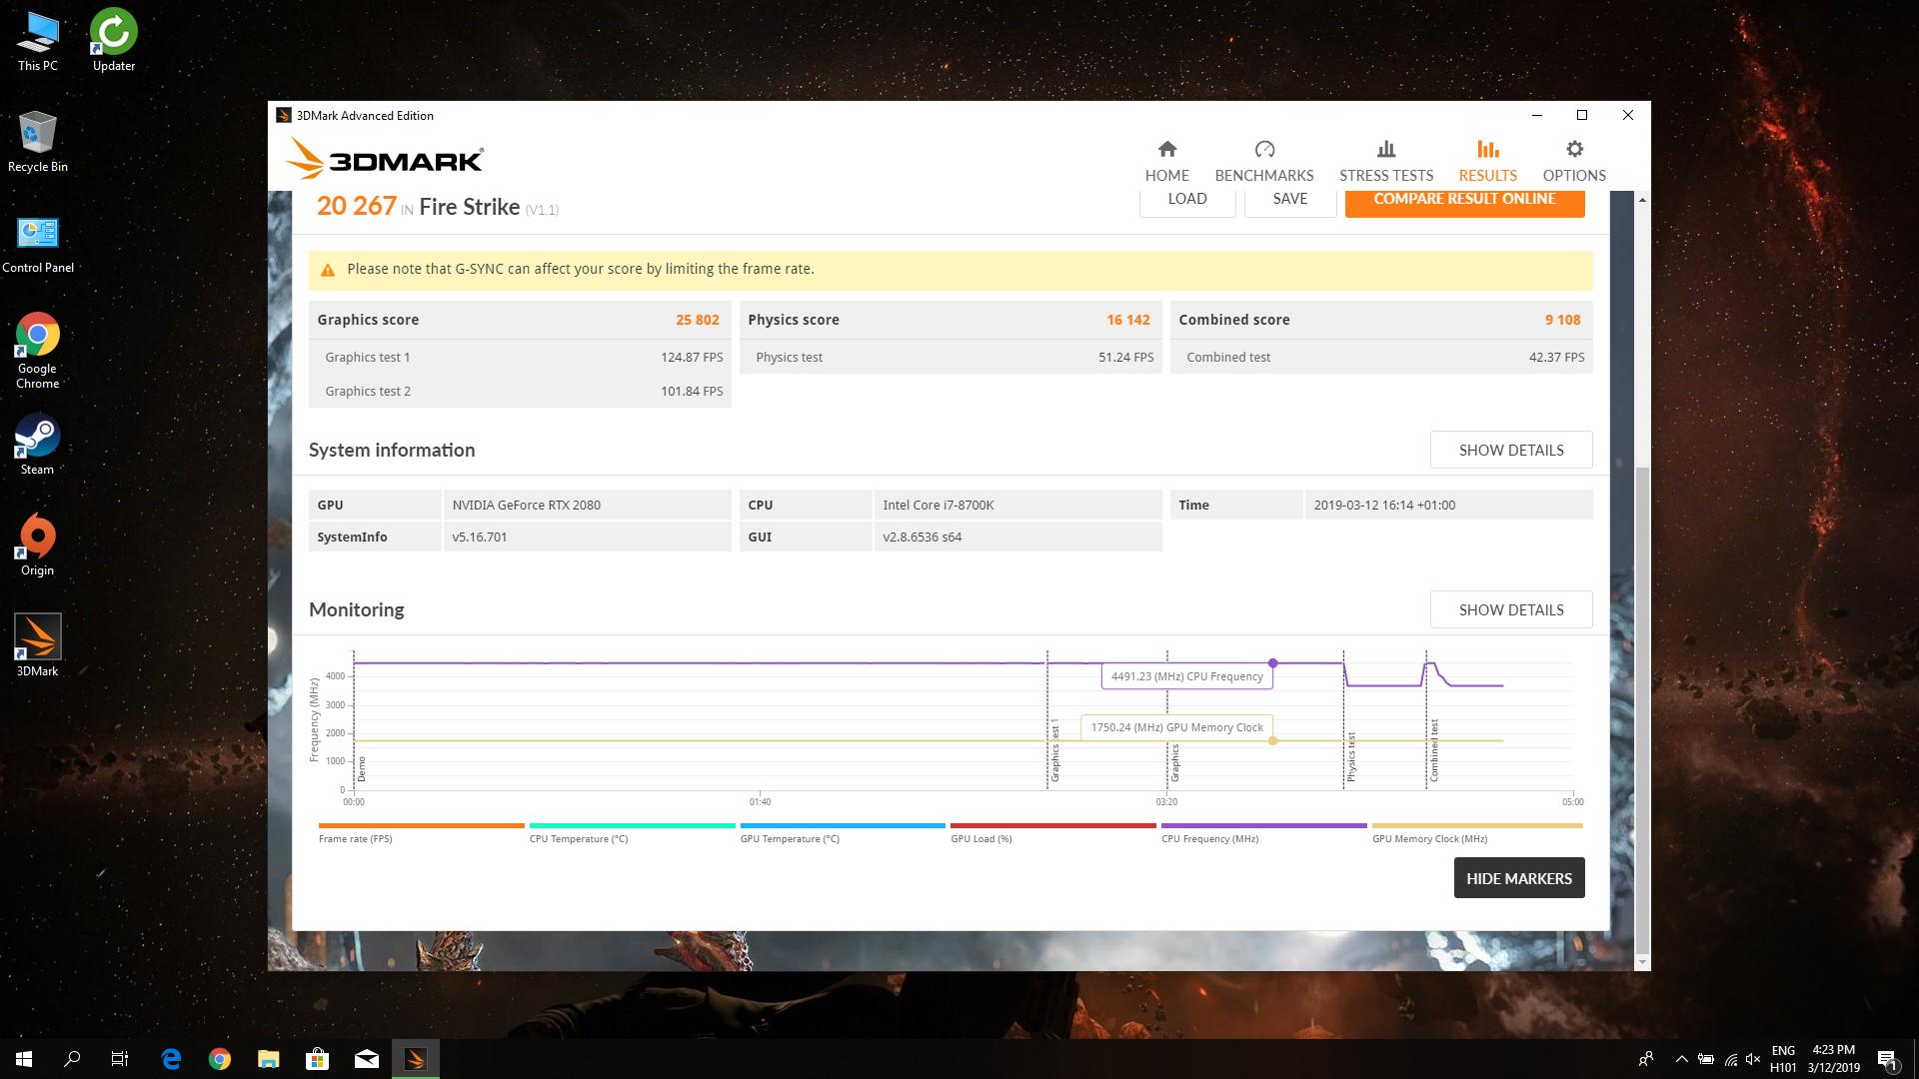Open Task View from taskbar
Image resolution: width=1919 pixels, height=1079 pixels.
tap(120, 1059)
